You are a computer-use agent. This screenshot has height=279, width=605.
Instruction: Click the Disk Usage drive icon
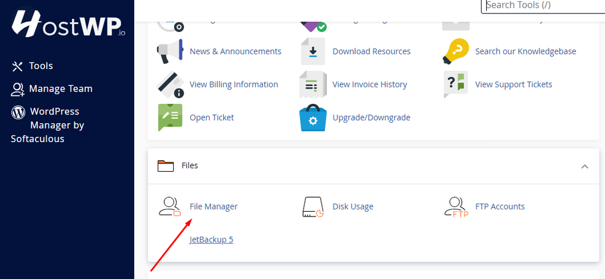click(313, 207)
